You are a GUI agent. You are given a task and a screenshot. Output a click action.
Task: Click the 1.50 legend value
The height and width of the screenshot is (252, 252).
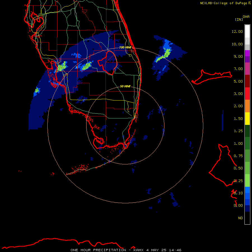pos(238,119)
